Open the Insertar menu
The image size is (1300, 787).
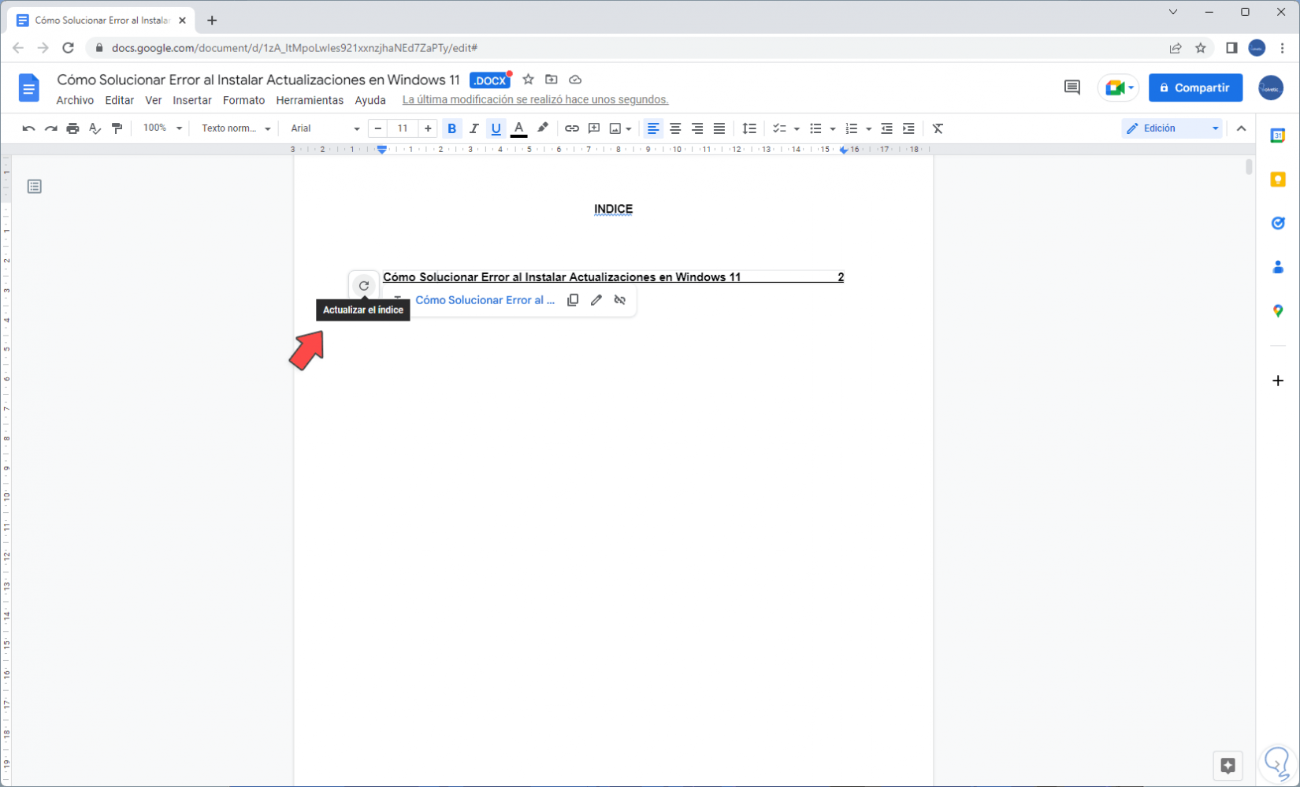(x=192, y=100)
